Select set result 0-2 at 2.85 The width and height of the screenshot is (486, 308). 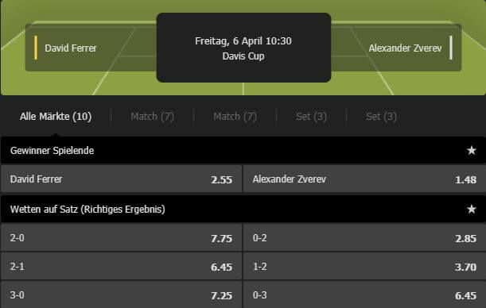coord(364,238)
